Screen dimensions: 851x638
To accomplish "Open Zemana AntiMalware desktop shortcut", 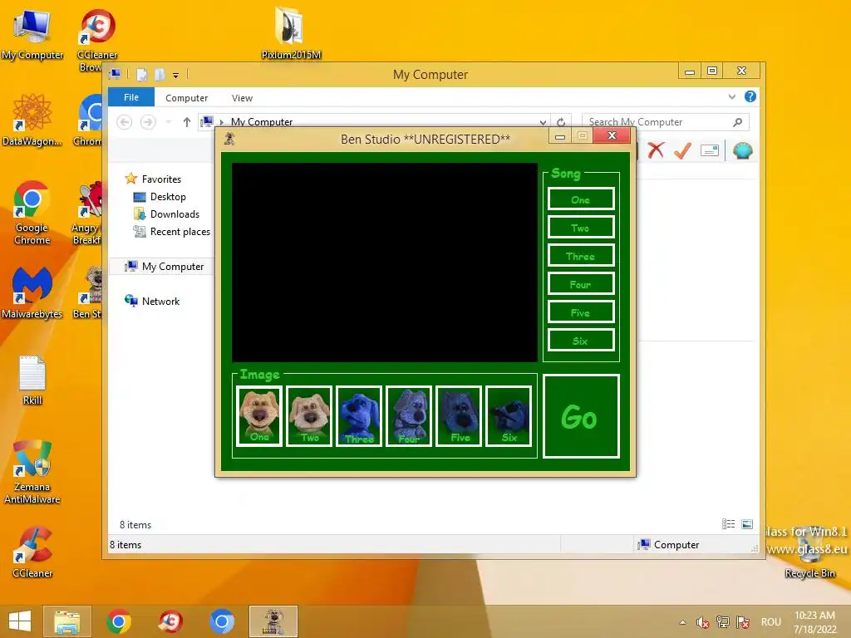I will click(x=32, y=472).
